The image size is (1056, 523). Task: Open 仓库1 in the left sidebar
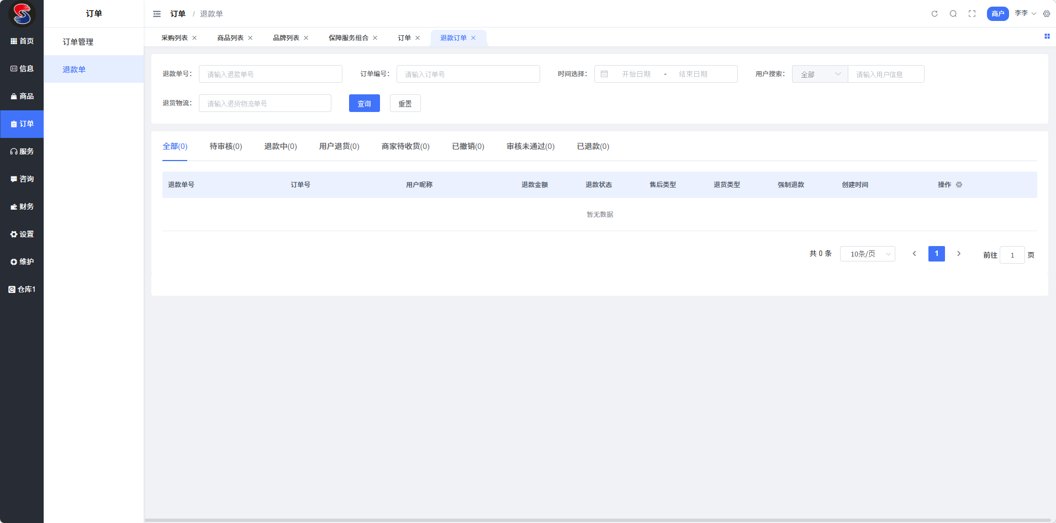[22, 289]
